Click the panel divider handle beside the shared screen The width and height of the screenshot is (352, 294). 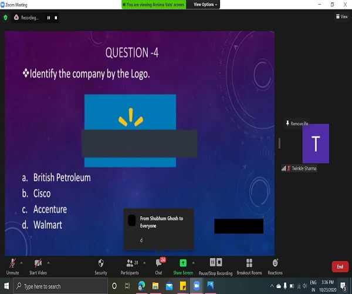279,143
